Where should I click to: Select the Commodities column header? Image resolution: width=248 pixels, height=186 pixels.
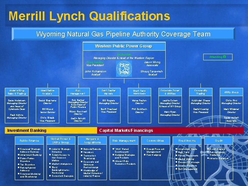[155, 141]
